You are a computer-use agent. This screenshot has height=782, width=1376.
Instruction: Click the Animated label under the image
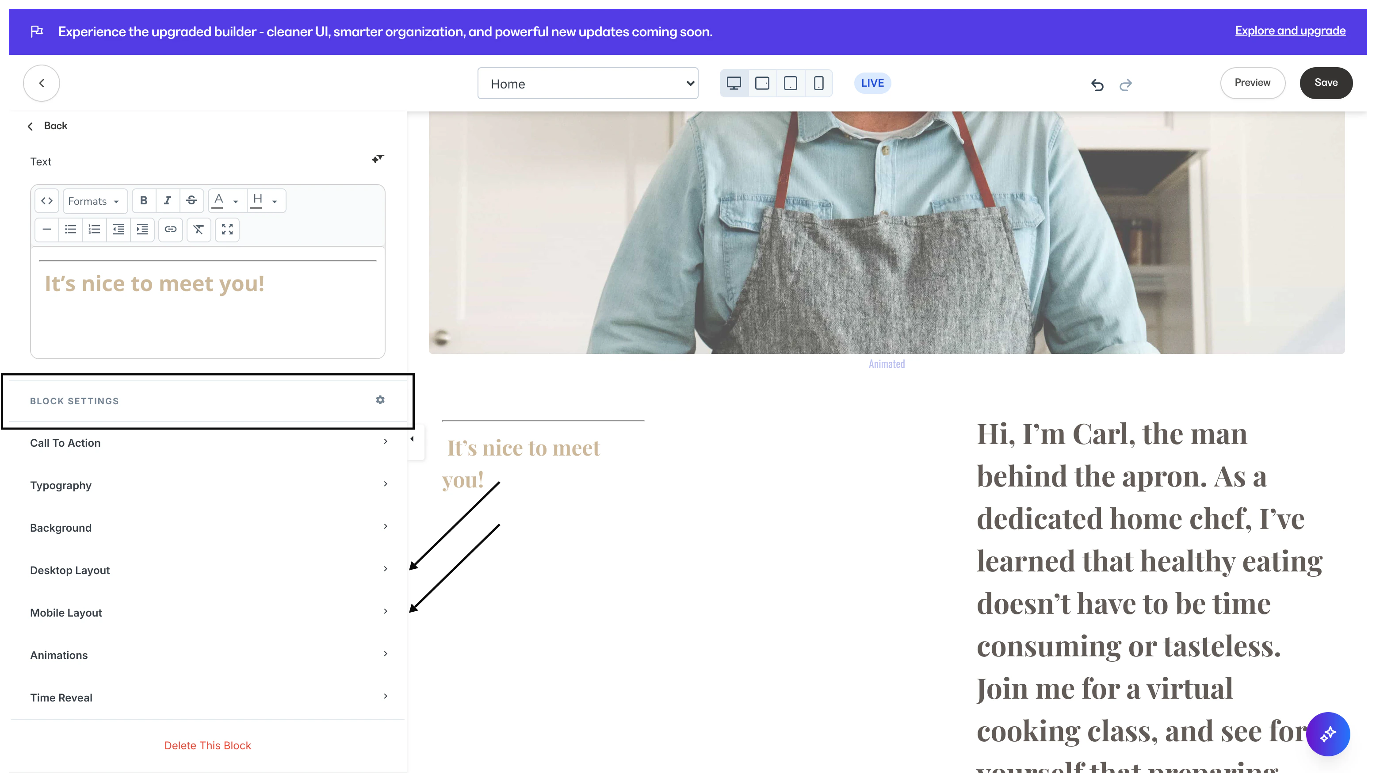887,364
